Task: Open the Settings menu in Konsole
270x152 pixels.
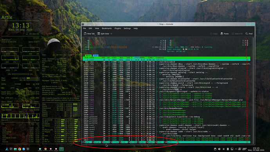Action: [x=127, y=29]
